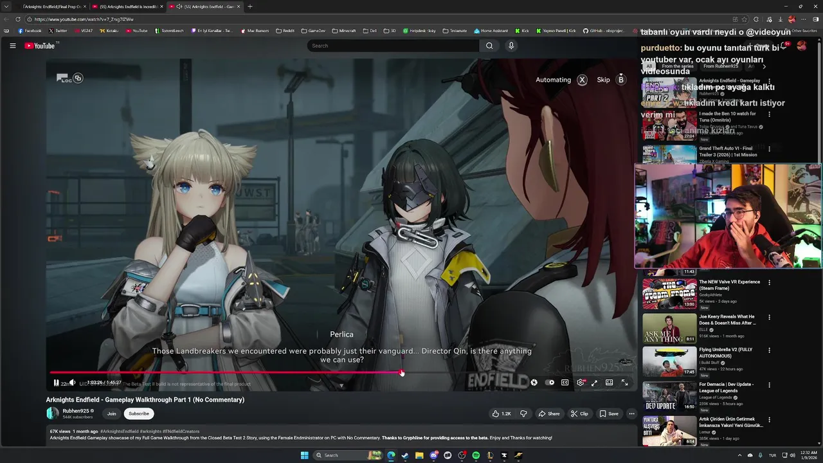
Task: Open Steam from the taskbar
Action: coord(405,455)
